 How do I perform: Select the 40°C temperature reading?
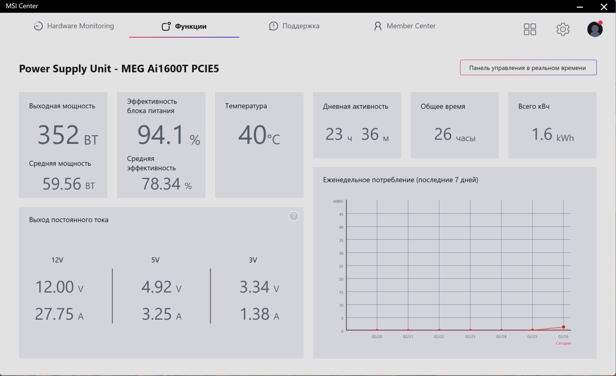pyautogui.click(x=259, y=135)
